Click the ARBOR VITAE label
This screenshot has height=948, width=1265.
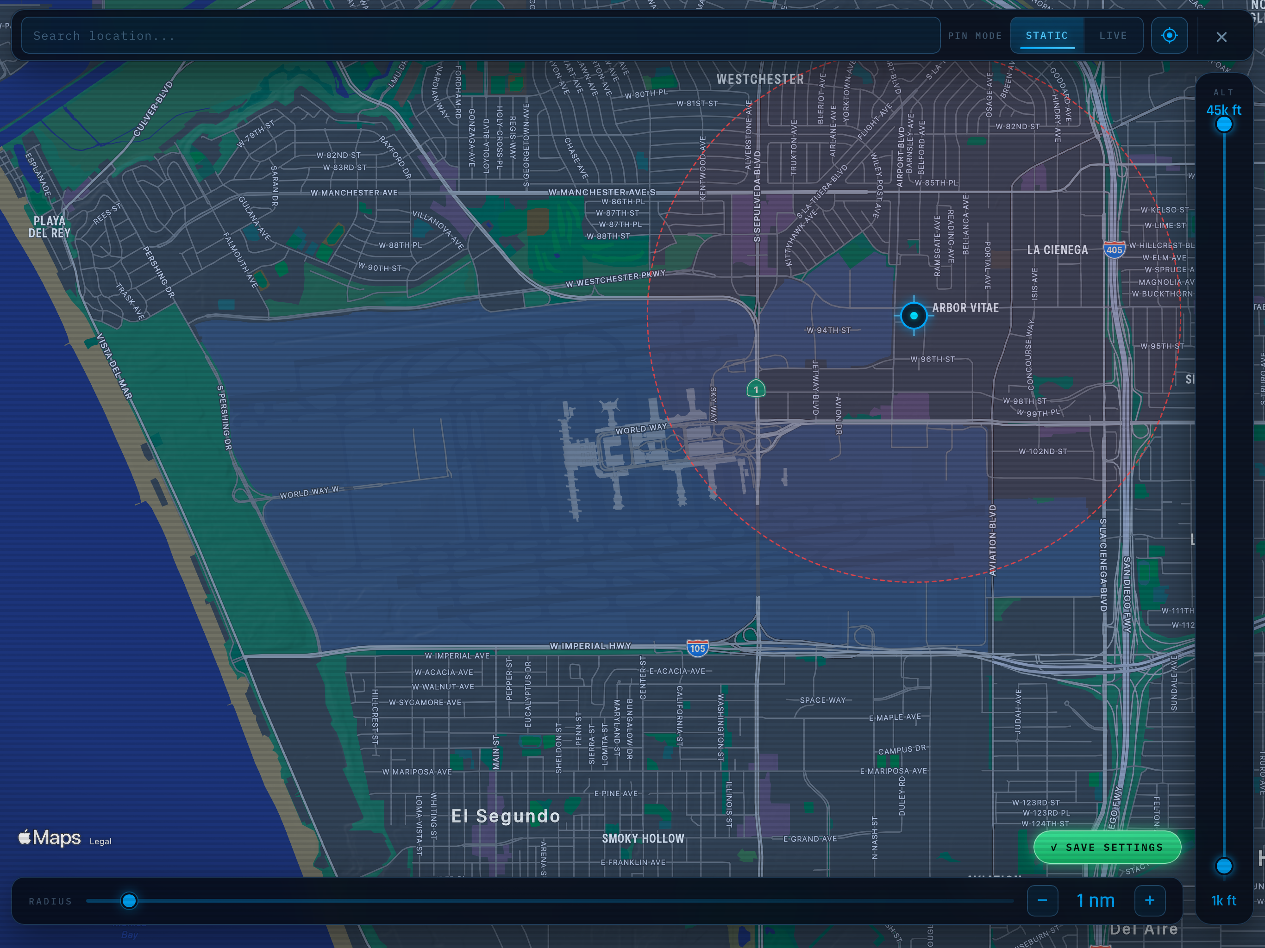[965, 308]
